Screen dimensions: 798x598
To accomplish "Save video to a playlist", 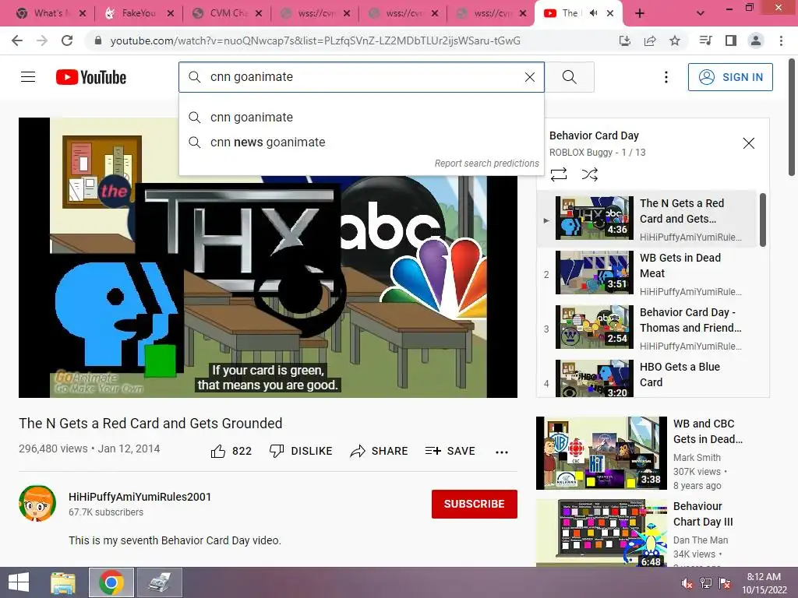I will click(450, 451).
